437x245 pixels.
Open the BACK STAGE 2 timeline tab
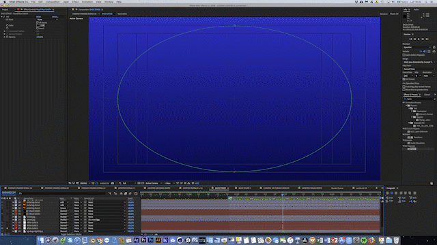click(244, 188)
